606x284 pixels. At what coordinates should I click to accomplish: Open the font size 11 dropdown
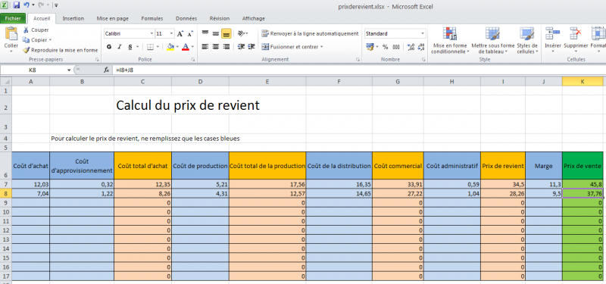coord(172,34)
